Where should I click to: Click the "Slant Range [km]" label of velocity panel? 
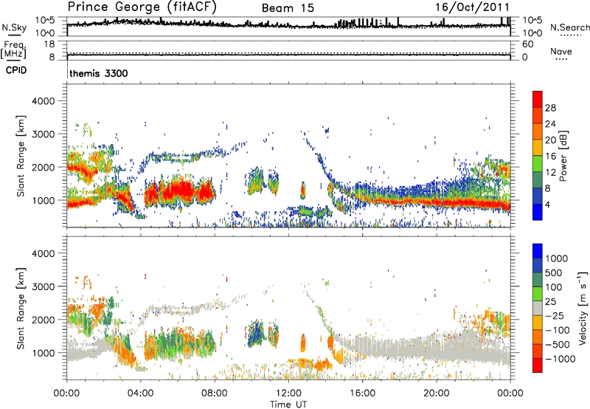(x=21, y=308)
